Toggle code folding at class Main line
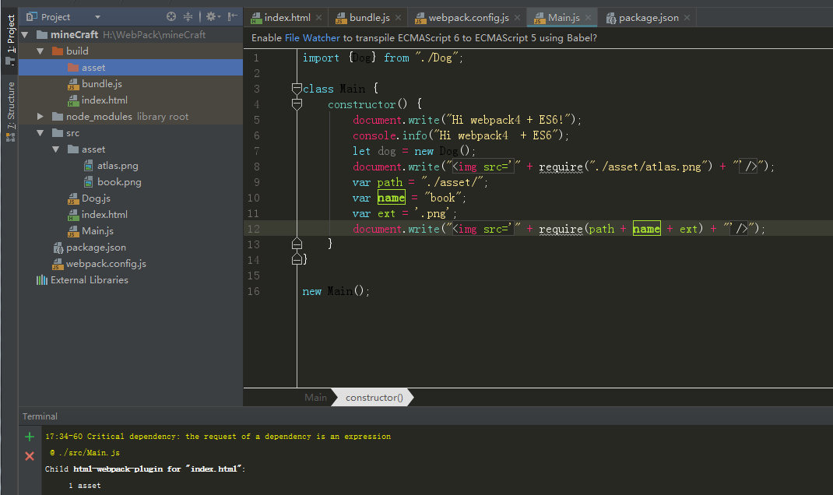This screenshot has width=833, height=495. 297,89
